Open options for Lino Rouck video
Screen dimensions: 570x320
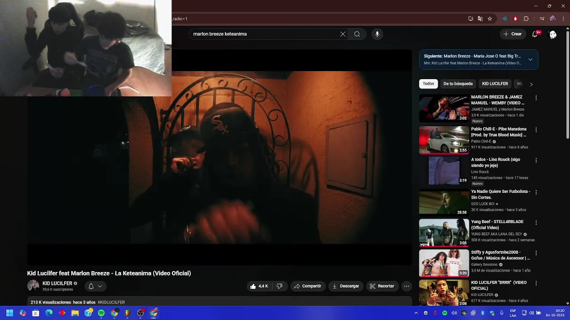[536, 160]
